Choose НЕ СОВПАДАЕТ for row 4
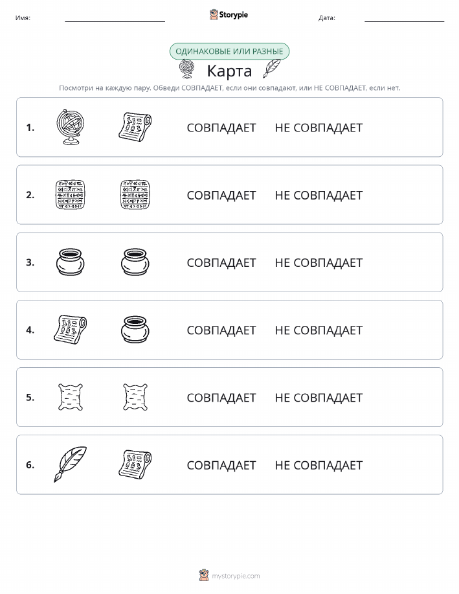 [x=319, y=330]
